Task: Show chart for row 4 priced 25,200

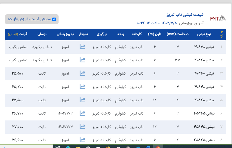Action: coord(82,87)
